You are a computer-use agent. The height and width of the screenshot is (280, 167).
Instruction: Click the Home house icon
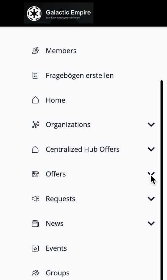click(35, 100)
